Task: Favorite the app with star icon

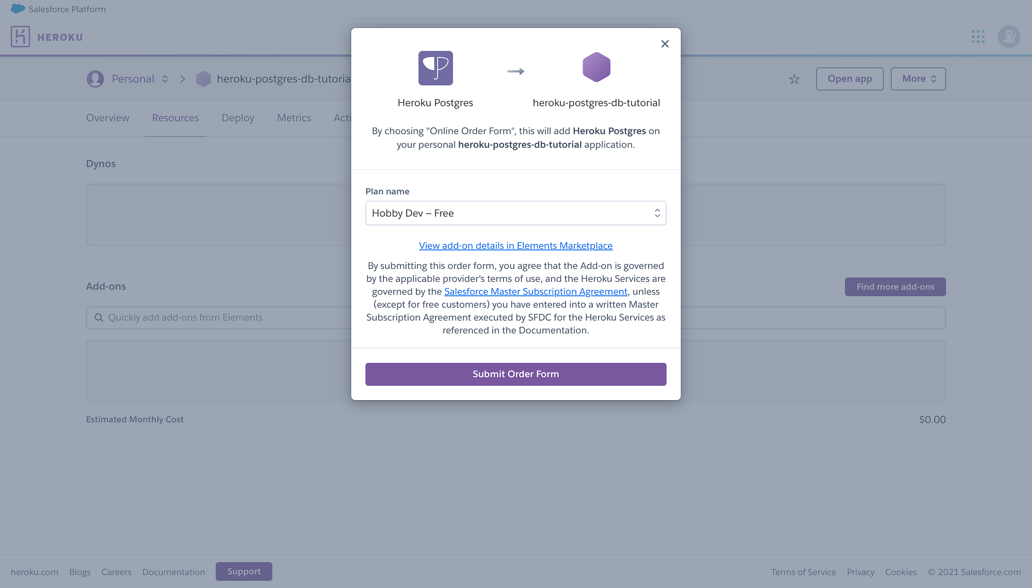Action: click(794, 79)
